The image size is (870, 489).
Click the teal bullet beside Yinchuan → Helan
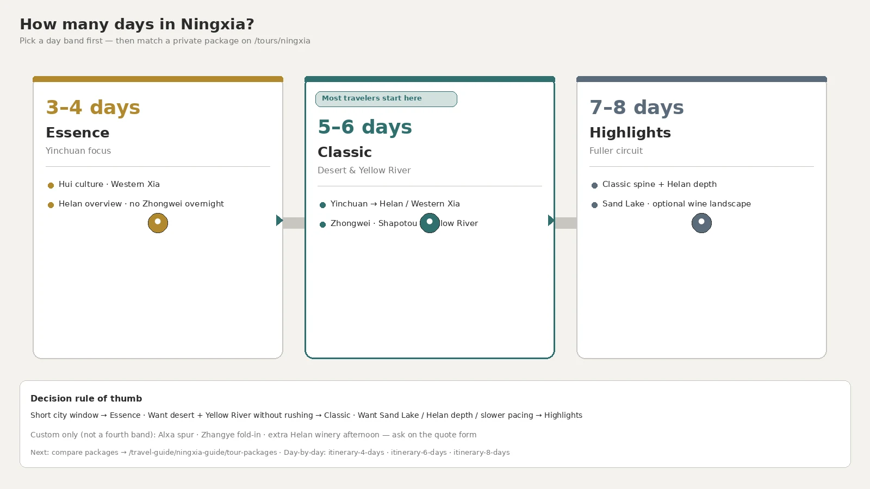point(322,205)
